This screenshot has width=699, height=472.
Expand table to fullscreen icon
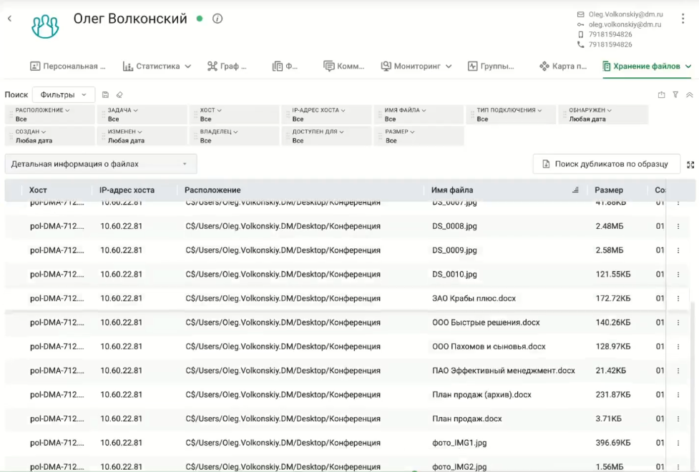pos(690,165)
